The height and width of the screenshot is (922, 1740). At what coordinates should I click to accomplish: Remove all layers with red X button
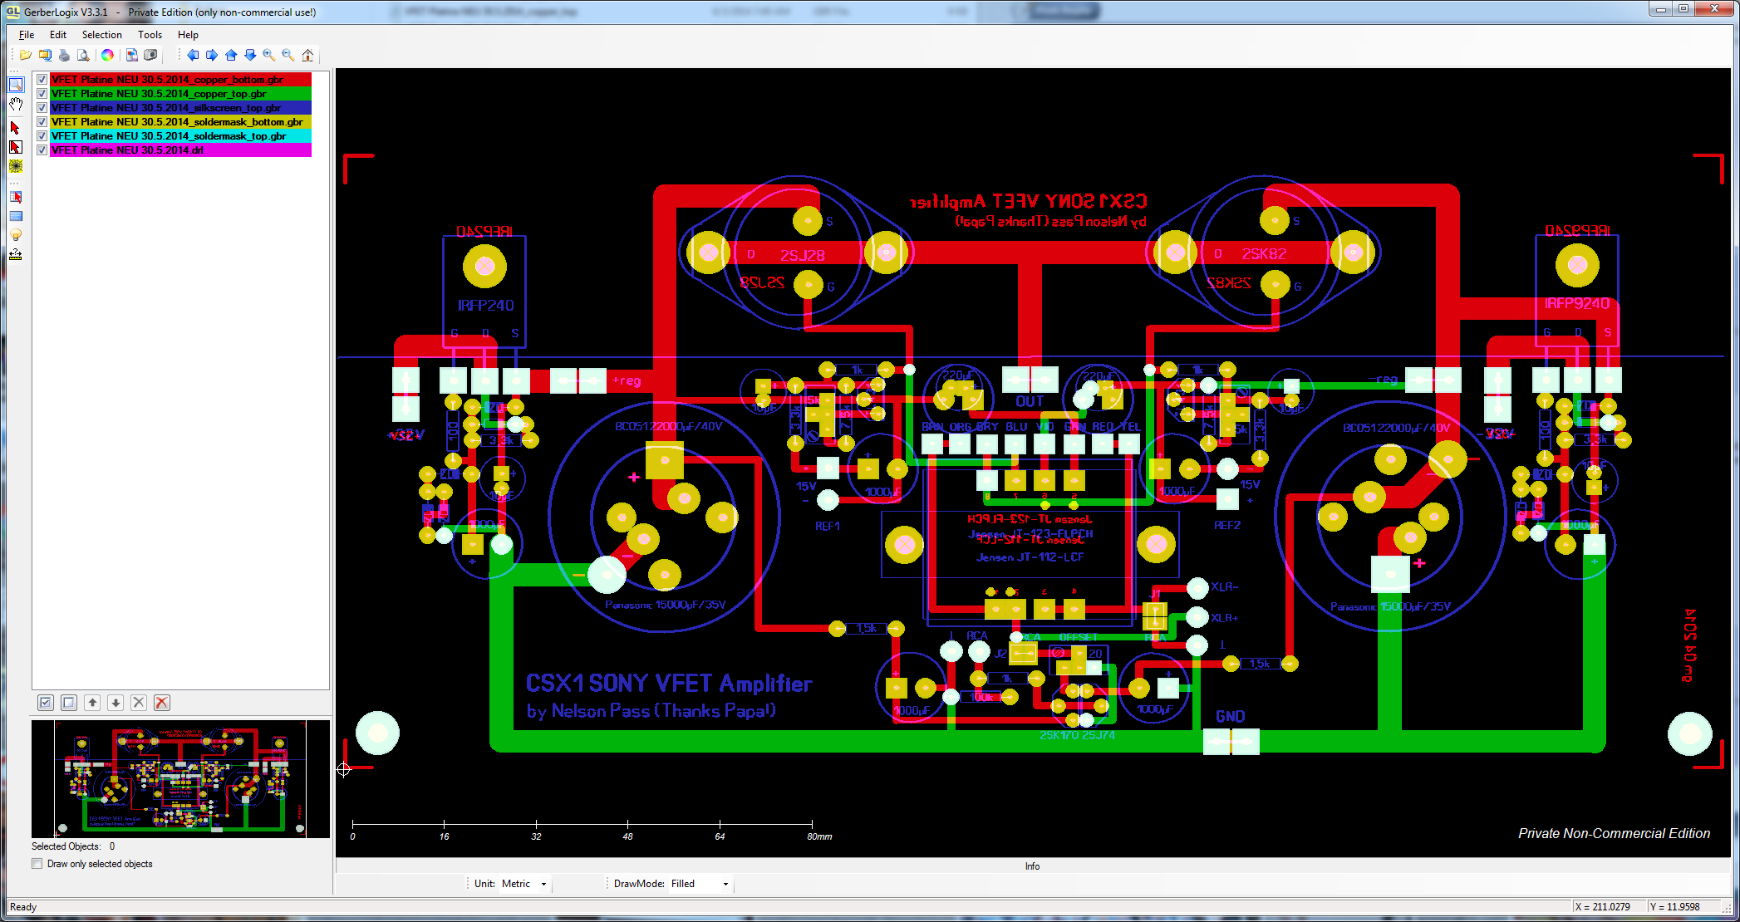coord(162,703)
